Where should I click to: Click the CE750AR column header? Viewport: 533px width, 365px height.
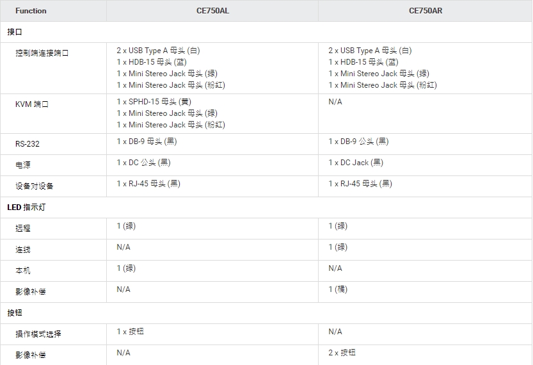(x=425, y=11)
